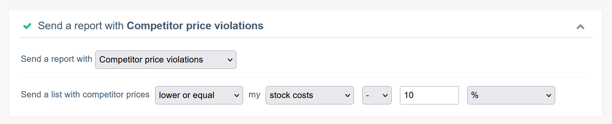Collapse the report section with chevron

pyautogui.click(x=580, y=27)
